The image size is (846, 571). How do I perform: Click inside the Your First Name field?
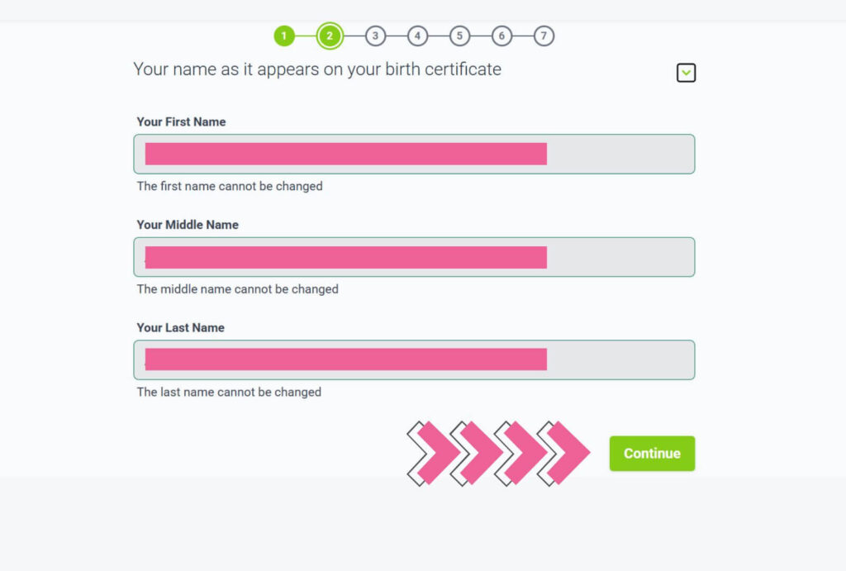point(413,153)
